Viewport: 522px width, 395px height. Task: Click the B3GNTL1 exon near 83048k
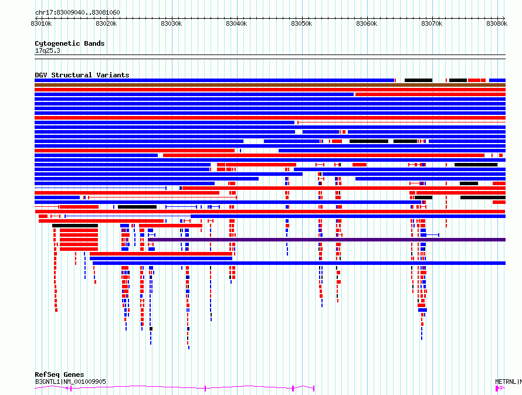pos(293,388)
